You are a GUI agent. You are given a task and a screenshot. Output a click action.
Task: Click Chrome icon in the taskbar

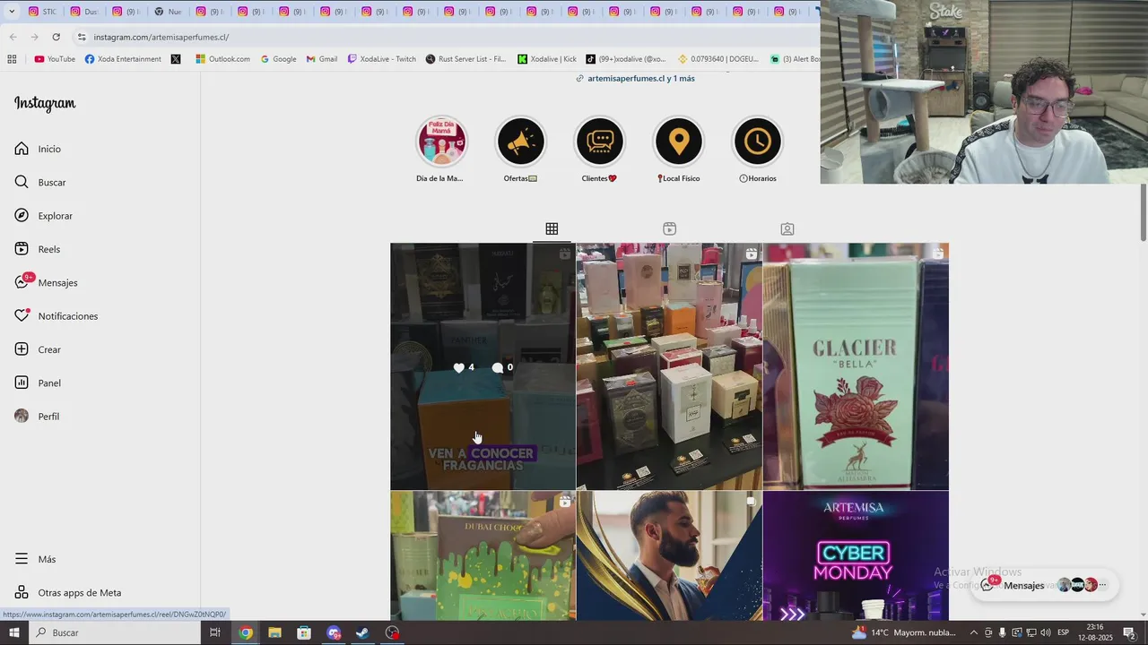[x=246, y=632]
